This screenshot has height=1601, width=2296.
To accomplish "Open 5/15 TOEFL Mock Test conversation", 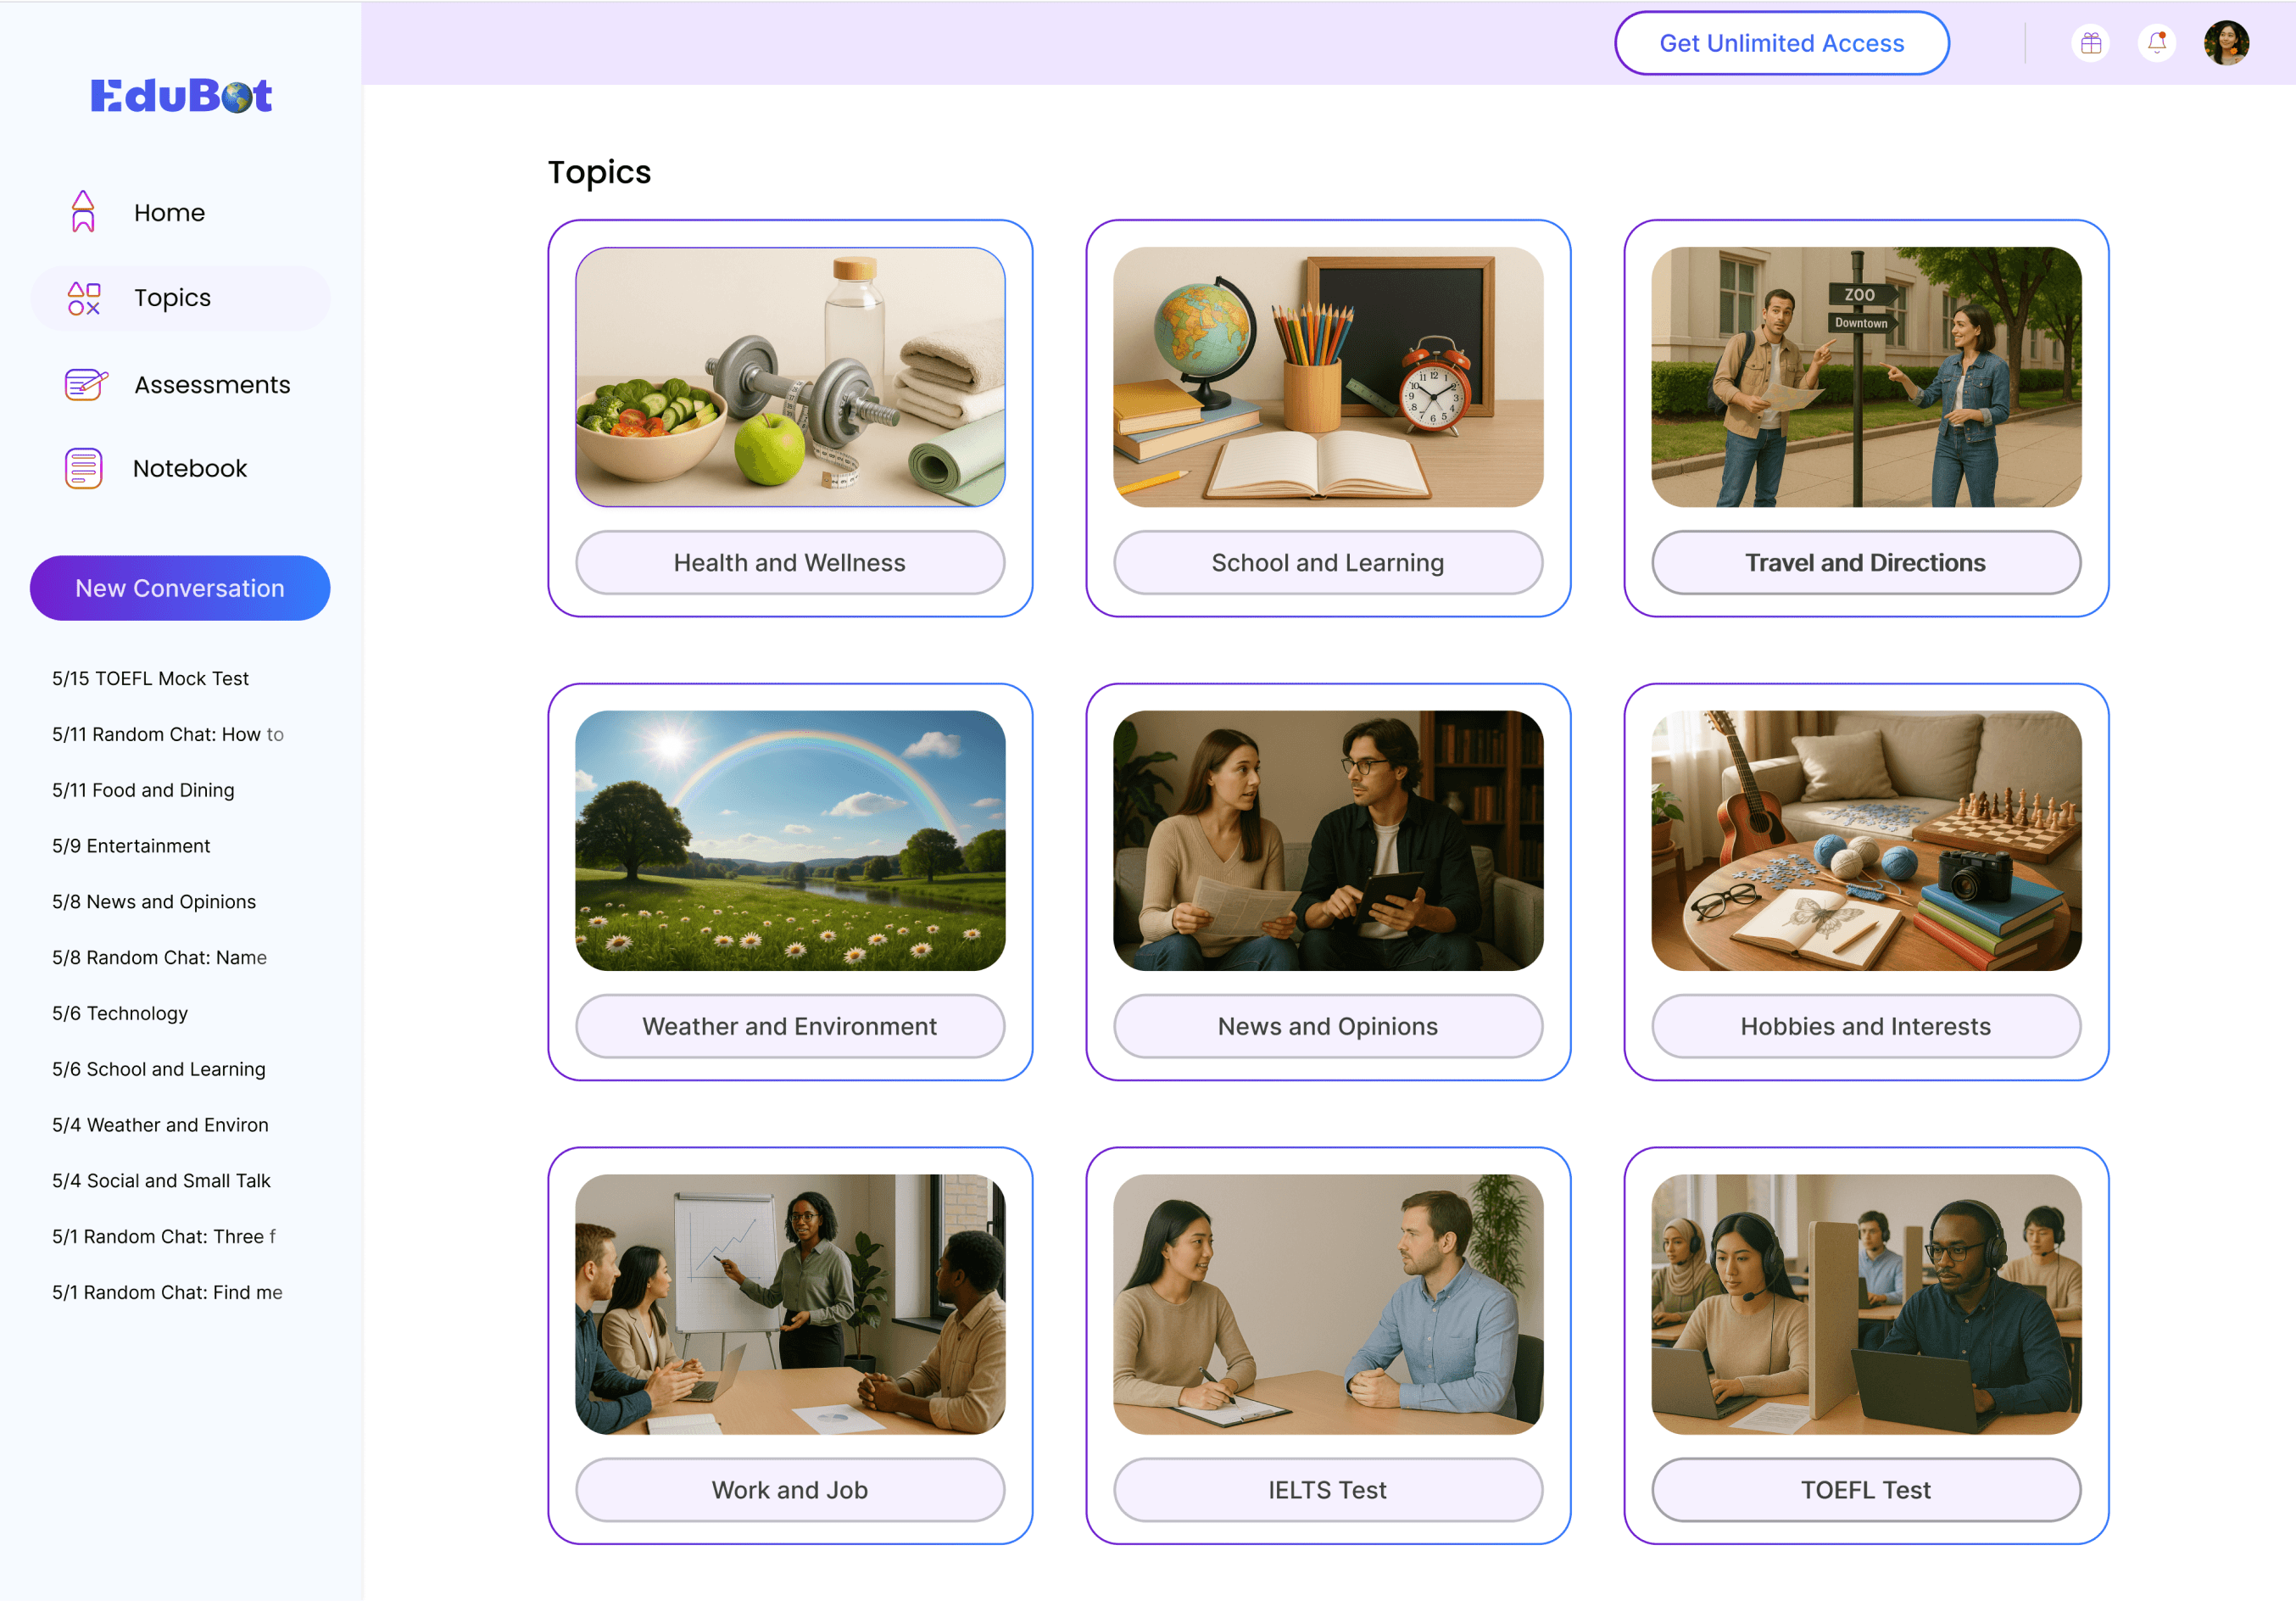I will coord(150,678).
